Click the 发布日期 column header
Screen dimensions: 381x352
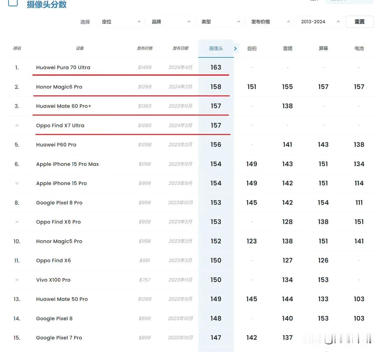[x=180, y=48]
